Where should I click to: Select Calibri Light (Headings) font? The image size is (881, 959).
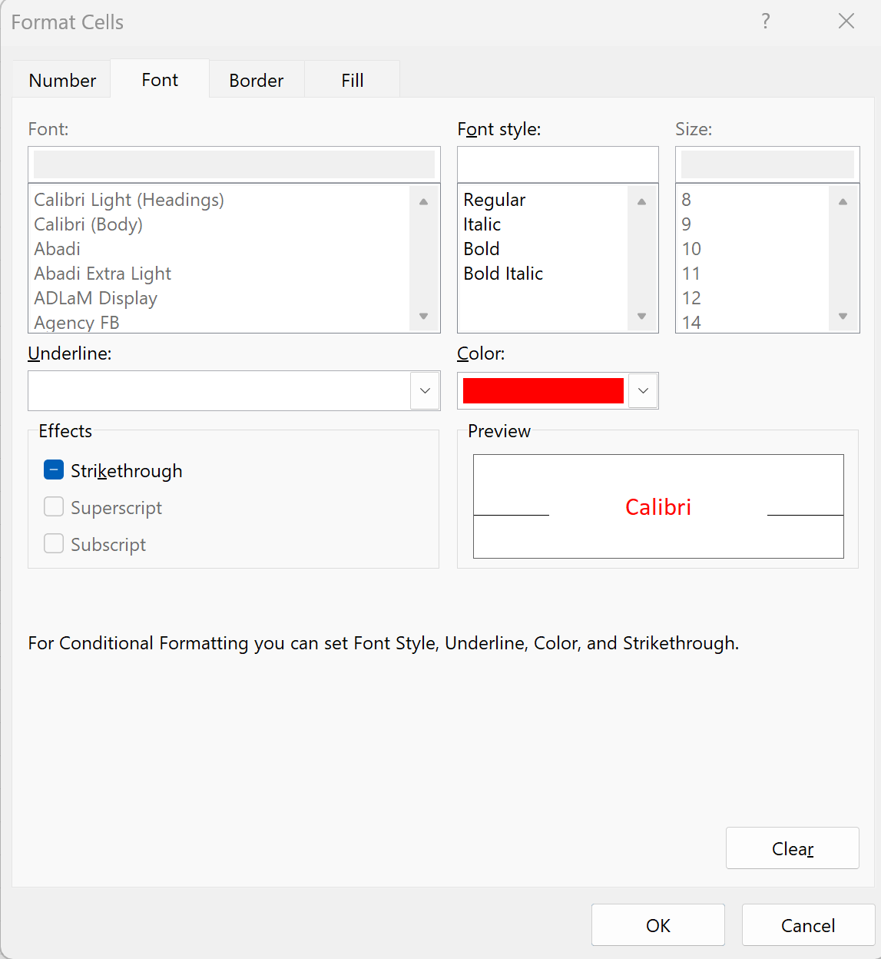129,200
